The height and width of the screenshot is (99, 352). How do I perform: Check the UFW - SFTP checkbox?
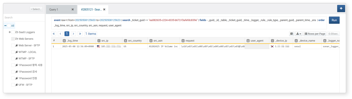13,85
